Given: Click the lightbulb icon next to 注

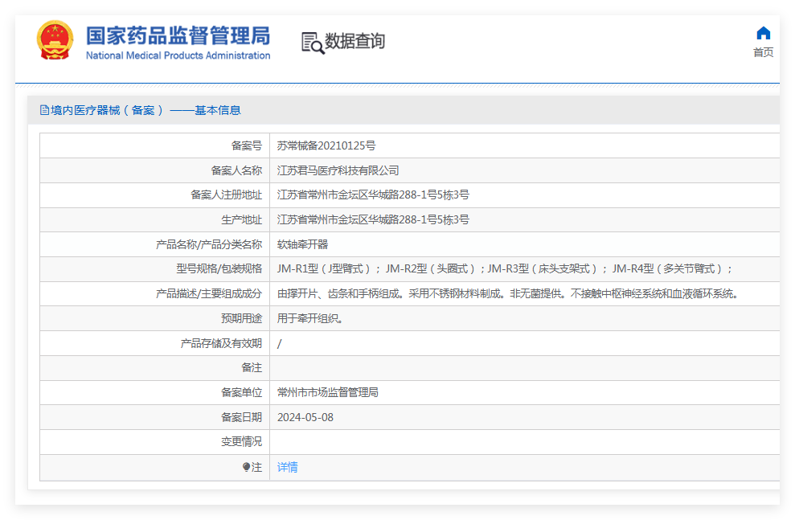Looking at the screenshot, I should tap(247, 467).
